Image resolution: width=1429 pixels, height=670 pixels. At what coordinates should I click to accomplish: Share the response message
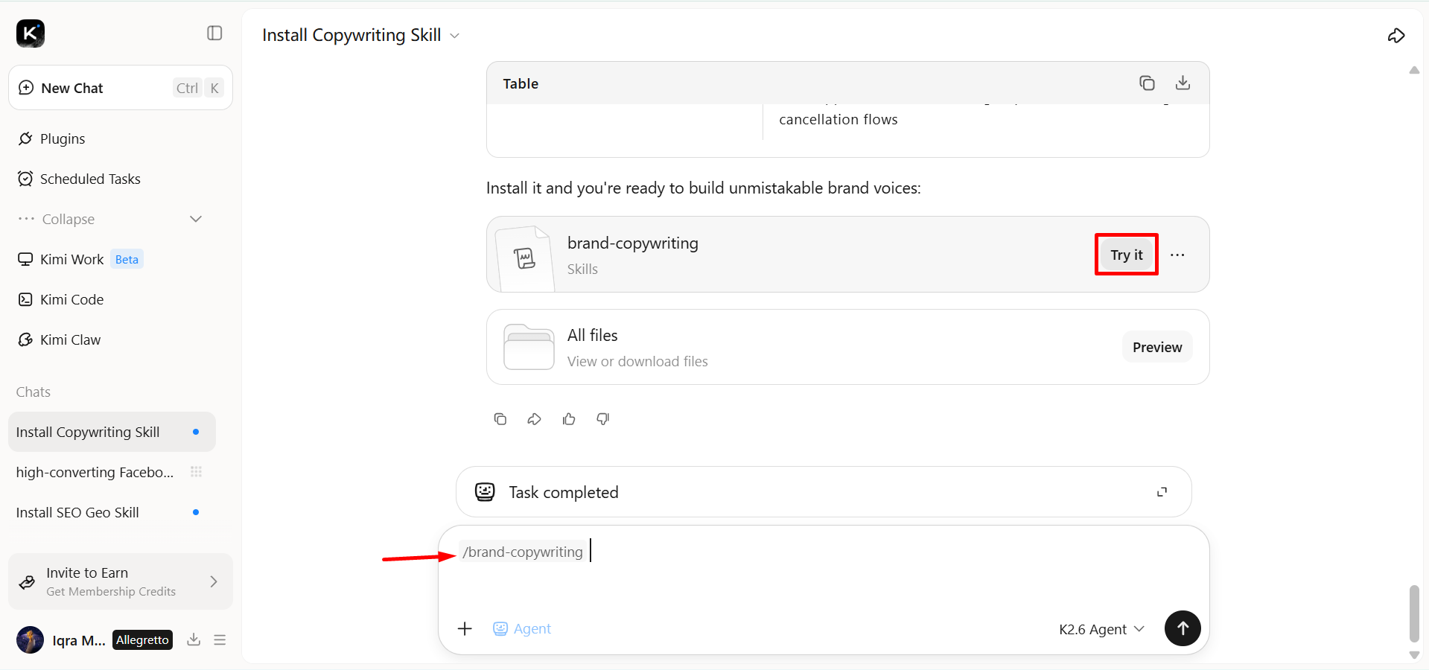(x=535, y=419)
